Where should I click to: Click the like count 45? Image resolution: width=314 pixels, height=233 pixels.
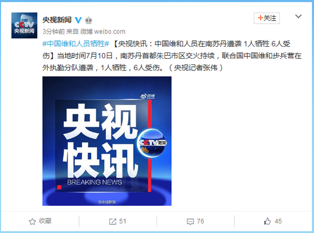(278, 221)
